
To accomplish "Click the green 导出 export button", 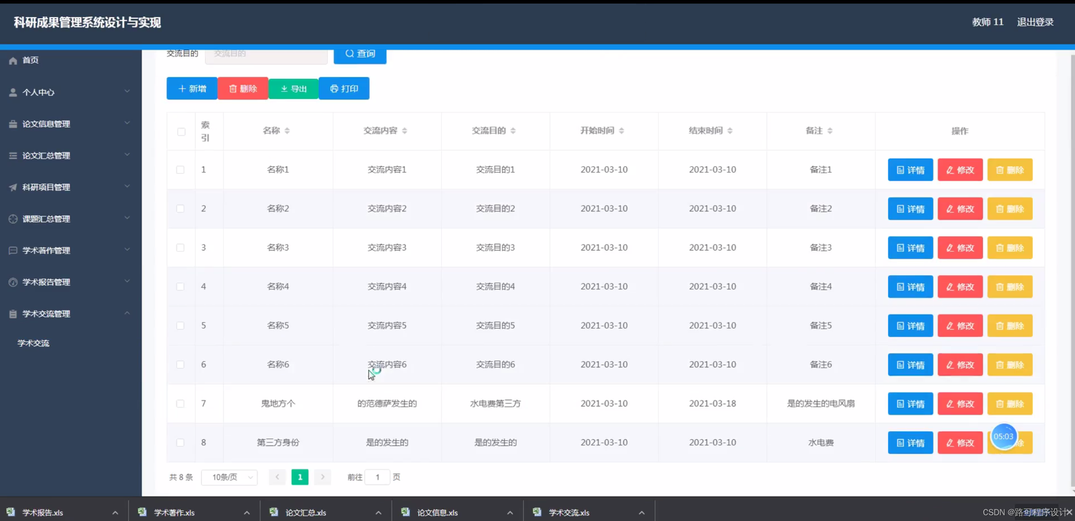I will coord(293,89).
